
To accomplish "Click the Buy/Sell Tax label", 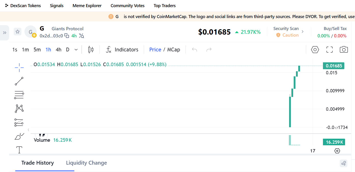I will [x=335, y=29].
